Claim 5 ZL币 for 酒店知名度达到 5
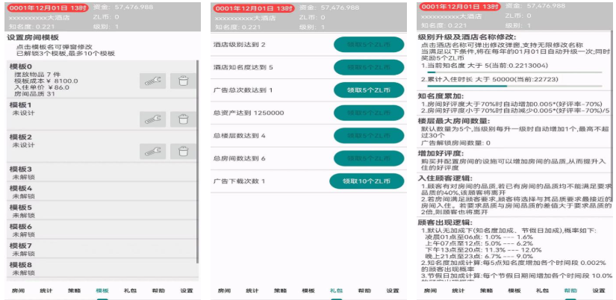This screenshot has width=616, height=300. (x=368, y=67)
